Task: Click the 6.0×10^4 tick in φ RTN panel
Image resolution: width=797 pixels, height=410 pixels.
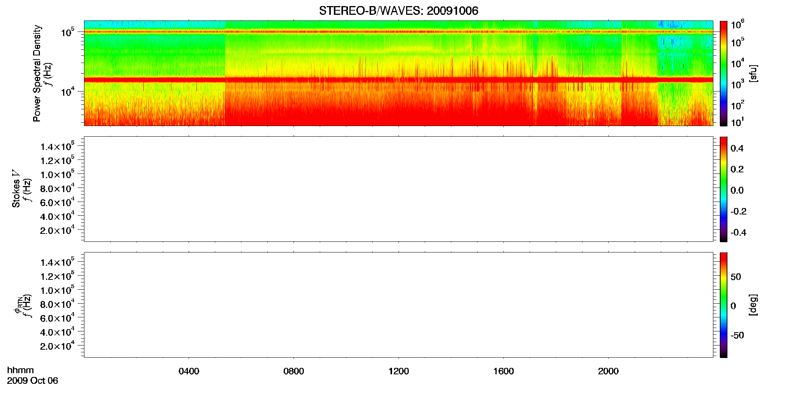Action: pos(57,318)
